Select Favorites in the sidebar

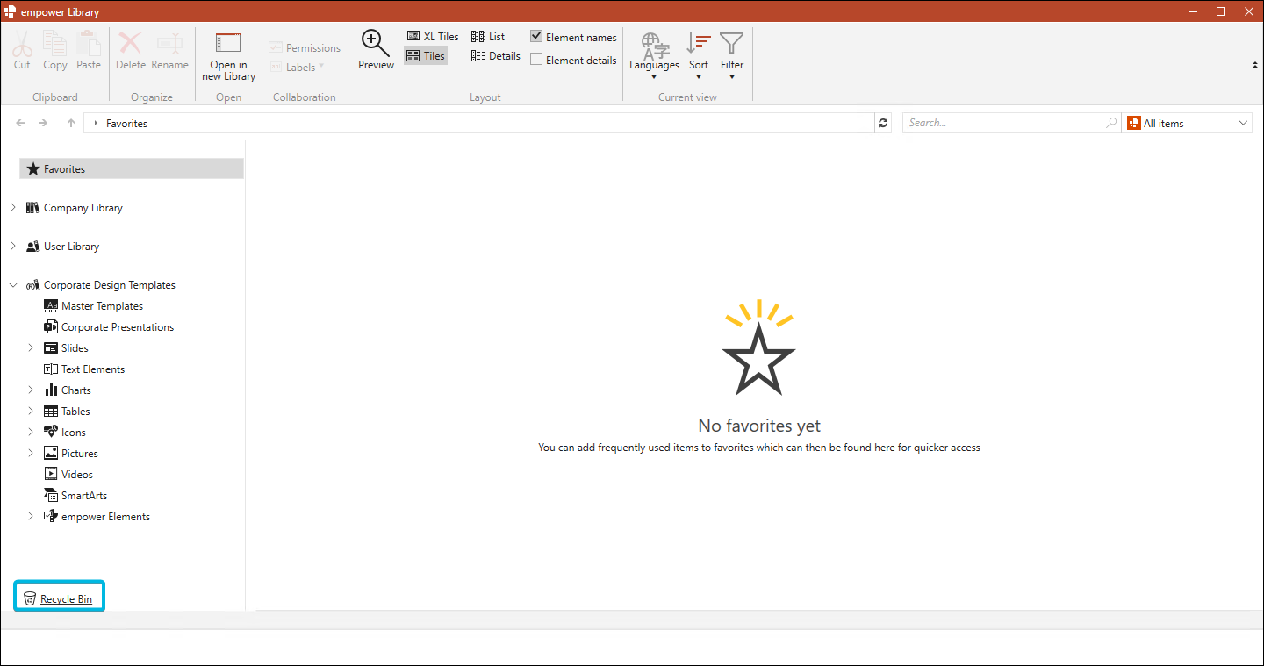(131, 168)
